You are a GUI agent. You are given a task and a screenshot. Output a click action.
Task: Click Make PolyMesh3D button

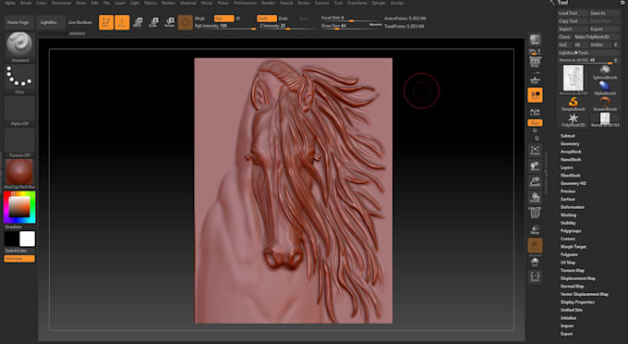(x=597, y=37)
